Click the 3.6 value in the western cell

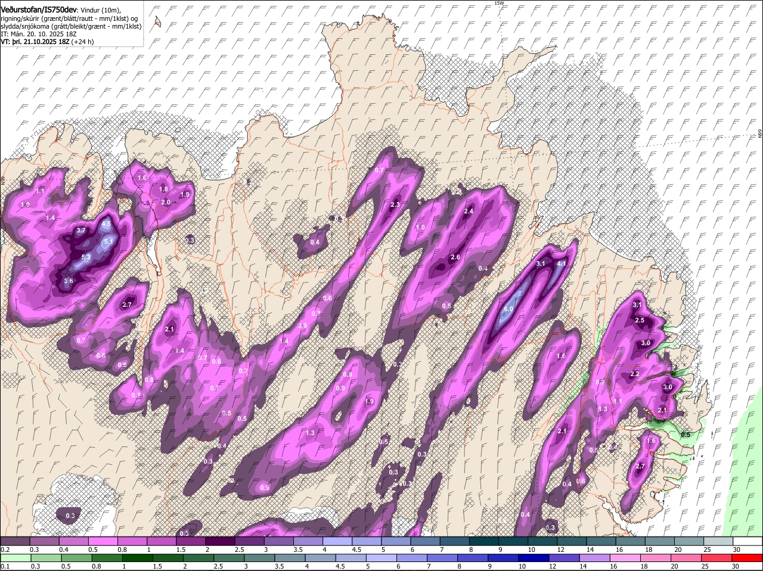(68, 281)
